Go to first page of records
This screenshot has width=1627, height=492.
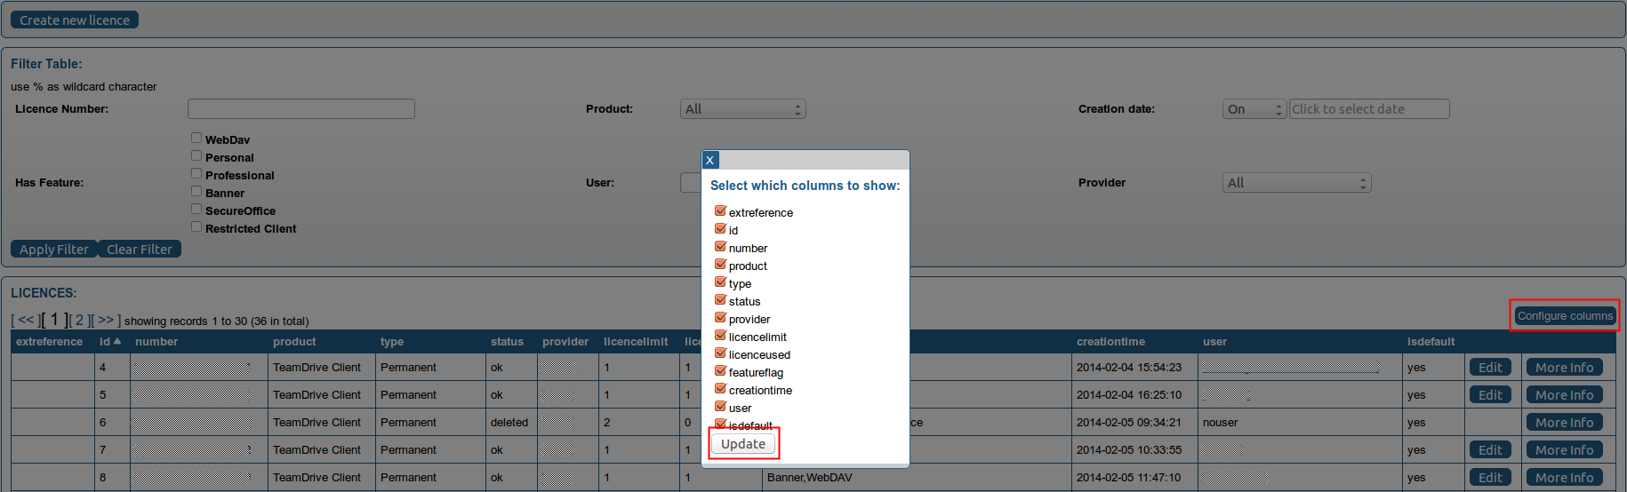26,320
